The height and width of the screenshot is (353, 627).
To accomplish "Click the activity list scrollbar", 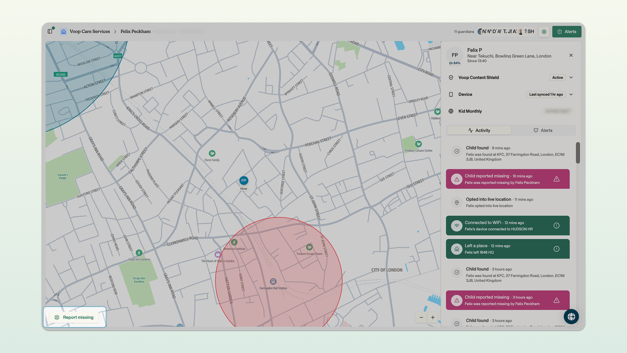I will point(578,153).
